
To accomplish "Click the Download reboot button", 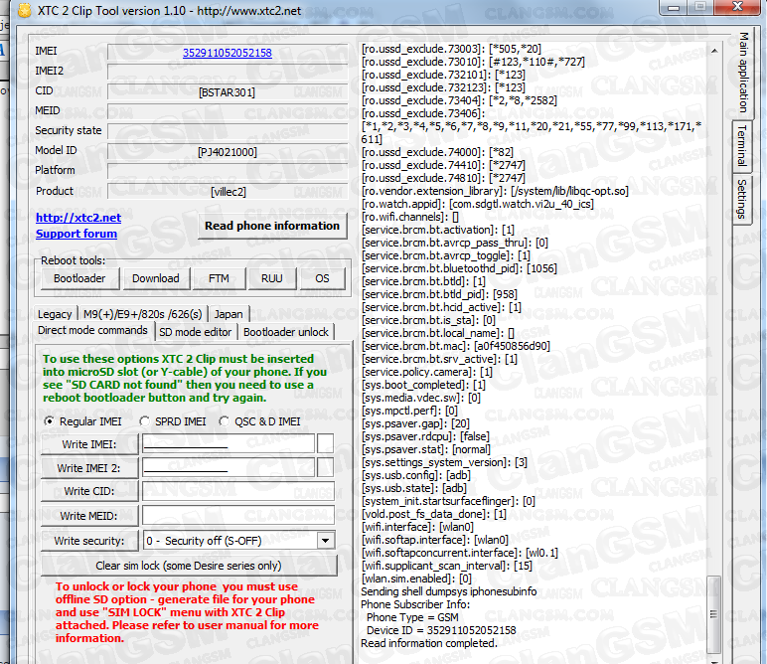I will (156, 278).
